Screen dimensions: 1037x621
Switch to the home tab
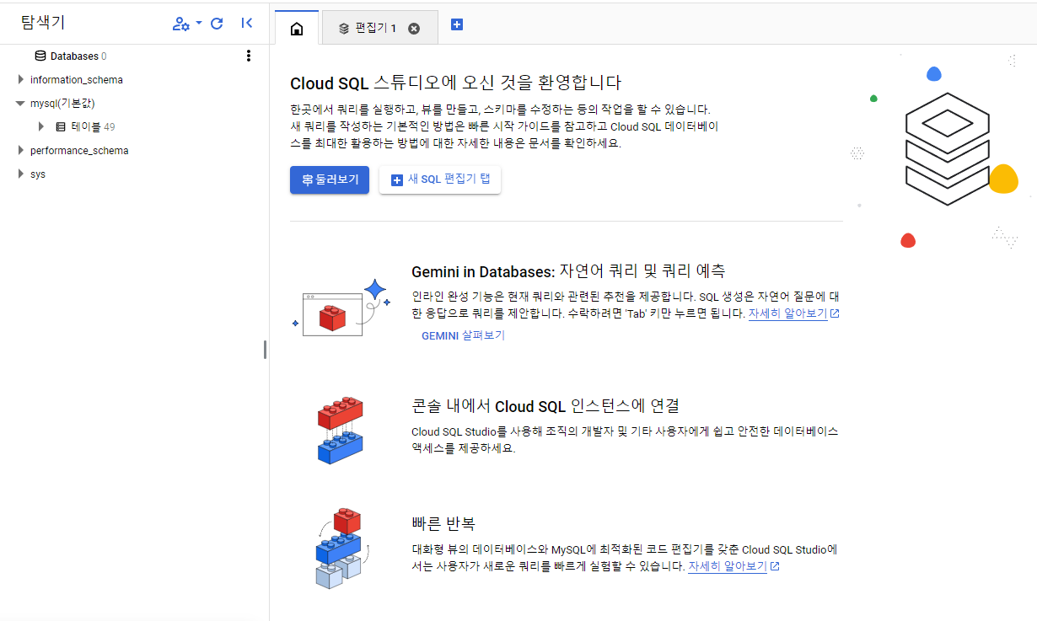pos(297,28)
